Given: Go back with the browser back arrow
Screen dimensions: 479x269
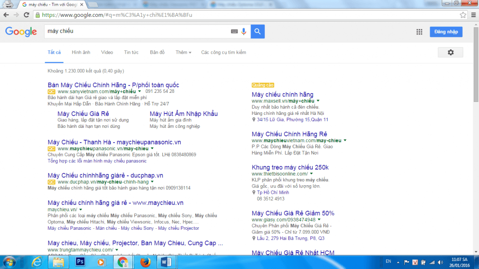Looking at the screenshot, I should coord(6,15).
